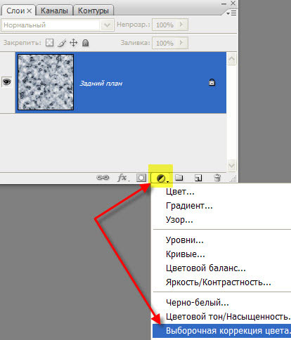Create a new layer
The width and height of the screenshot is (291, 340).
[198, 178]
